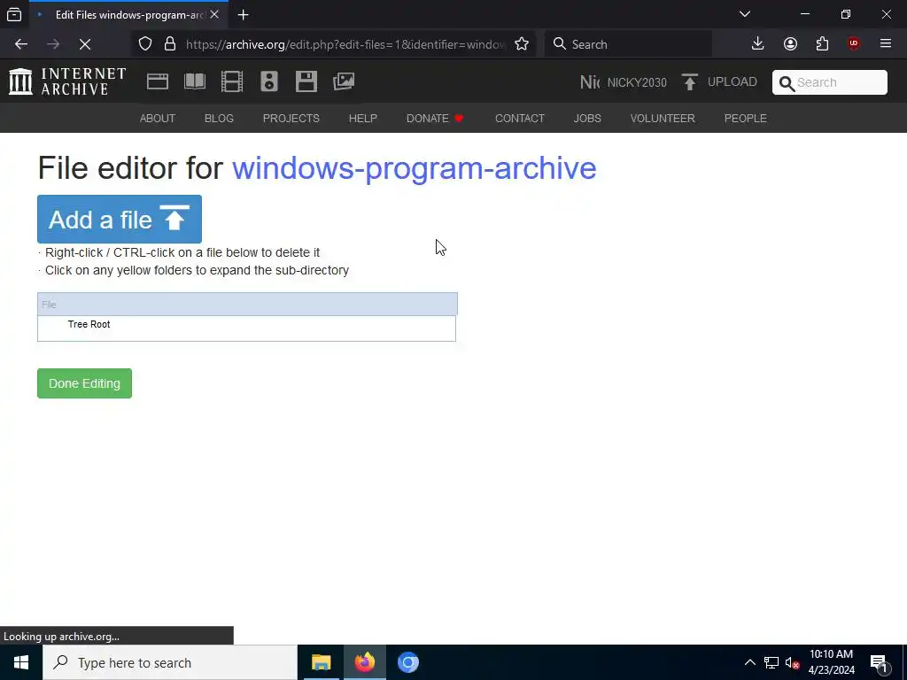This screenshot has width=907, height=680.
Task: Open File Explorer from the taskbar
Action: (321, 662)
